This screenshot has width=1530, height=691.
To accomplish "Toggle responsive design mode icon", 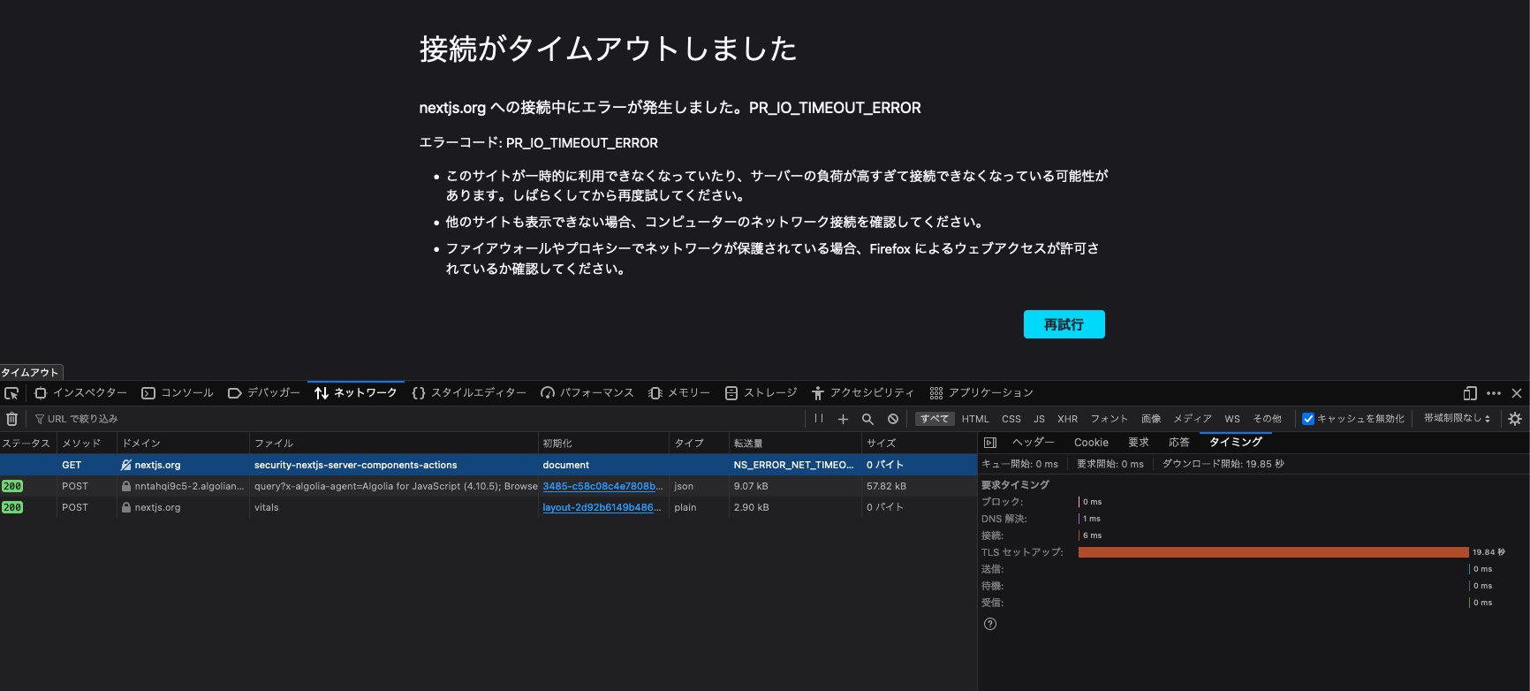I will pyautogui.click(x=1470, y=393).
